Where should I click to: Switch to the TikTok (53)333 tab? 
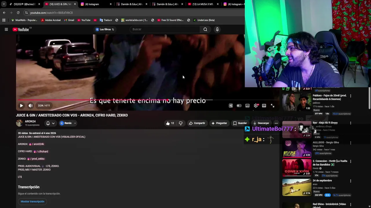point(25,4)
